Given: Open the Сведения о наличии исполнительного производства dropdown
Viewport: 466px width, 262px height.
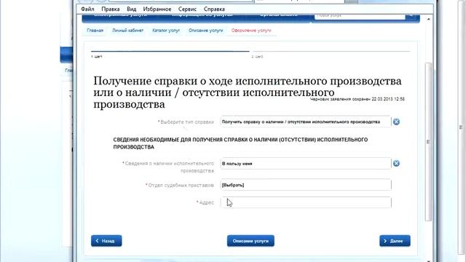Looking at the screenshot, I should click(306, 163).
